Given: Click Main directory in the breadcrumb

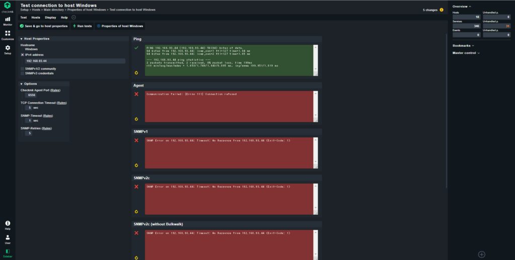Looking at the screenshot, I should (x=53, y=10).
